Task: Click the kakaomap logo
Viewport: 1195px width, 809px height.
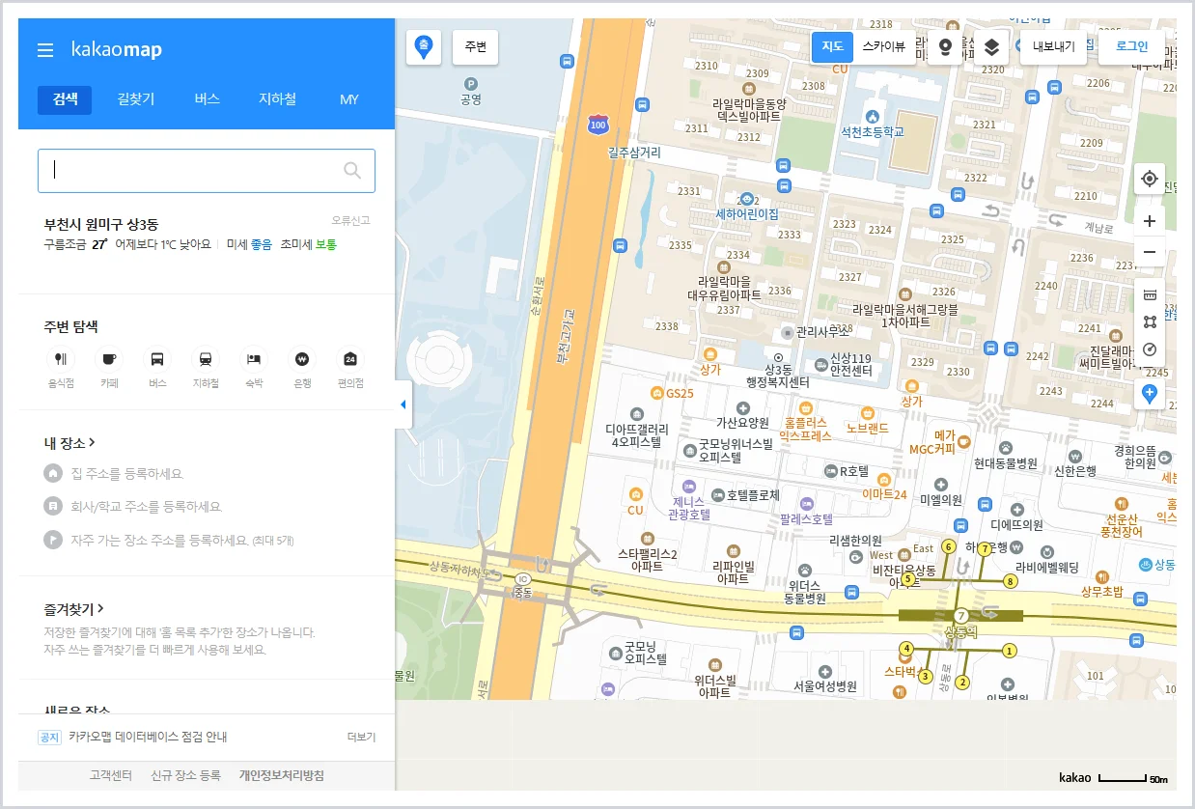Action: [117, 50]
